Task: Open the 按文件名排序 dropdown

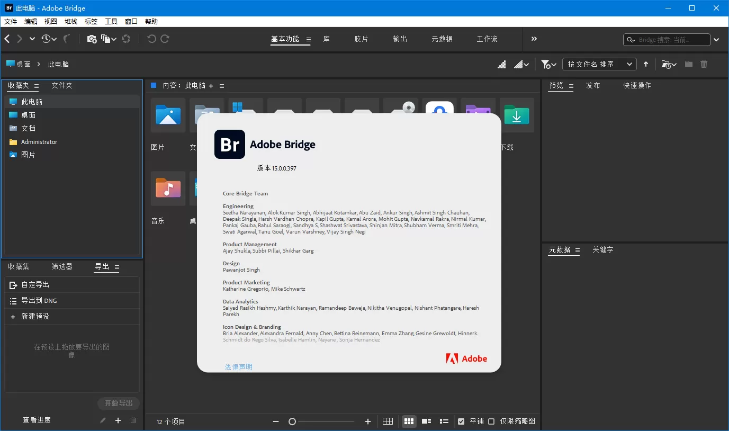Action: [x=599, y=64]
